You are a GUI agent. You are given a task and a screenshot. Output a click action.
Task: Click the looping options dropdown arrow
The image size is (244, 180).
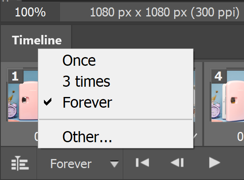pos(114,164)
